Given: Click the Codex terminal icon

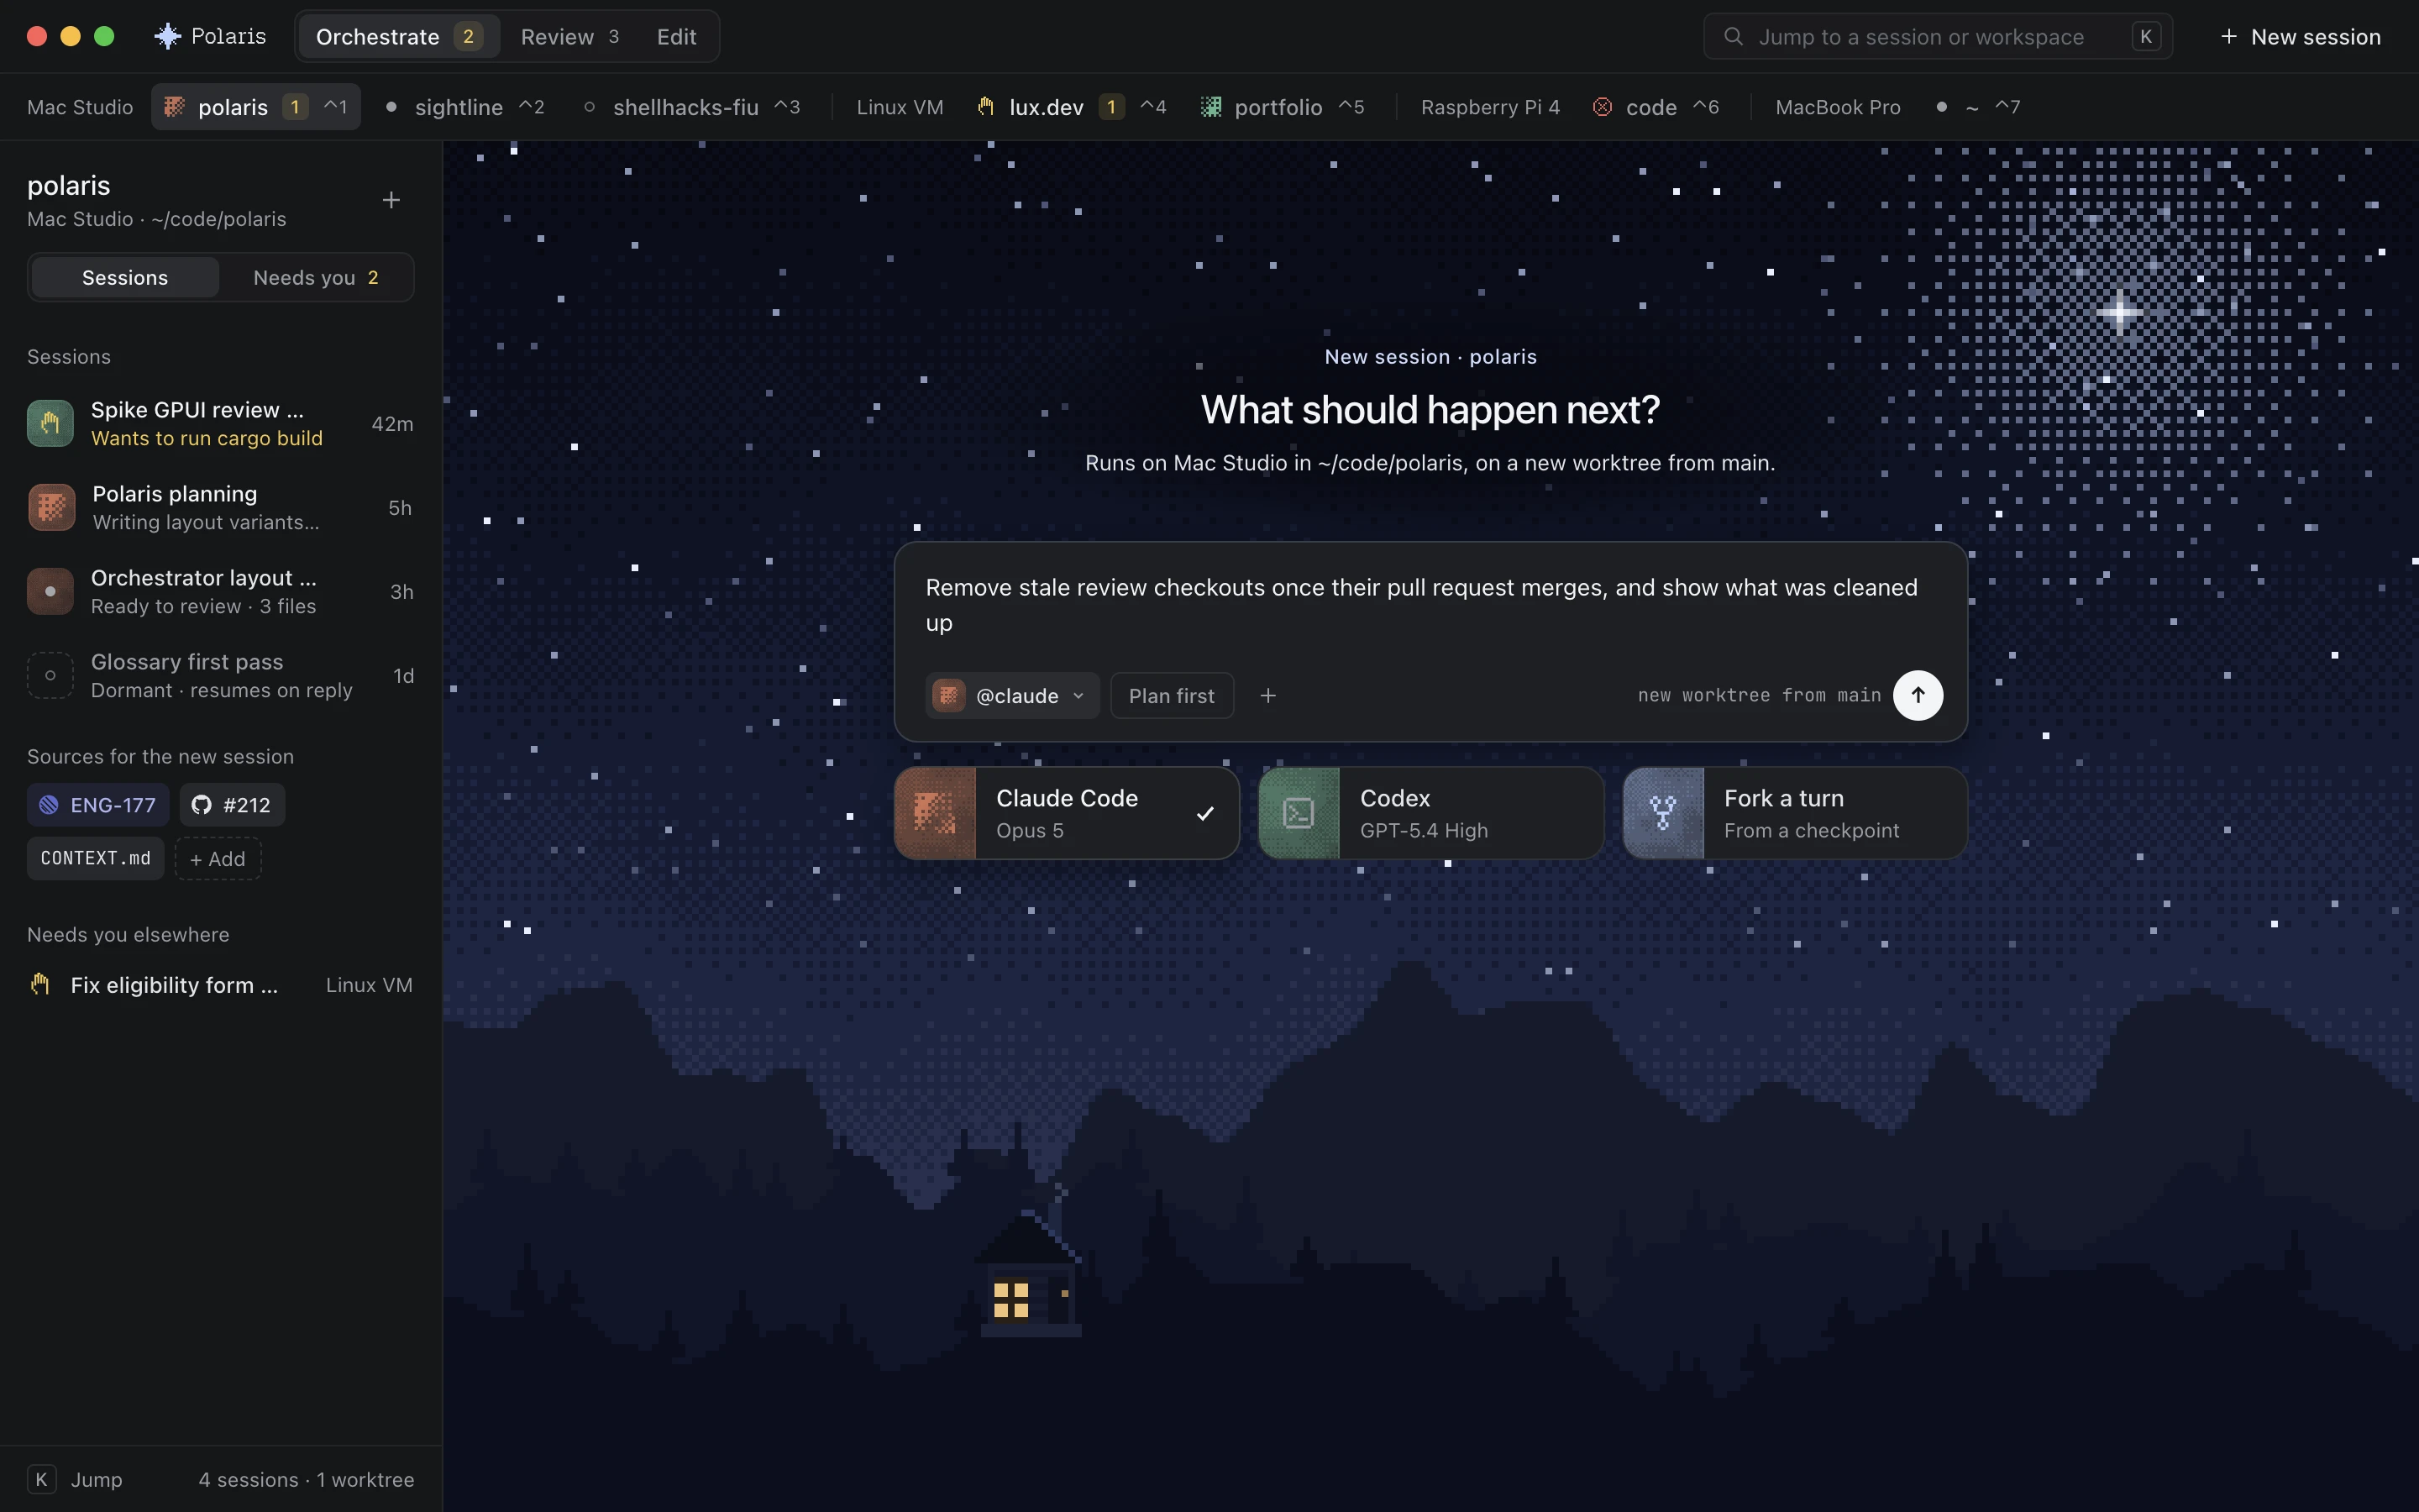Looking at the screenshot, I should 1299,813.
